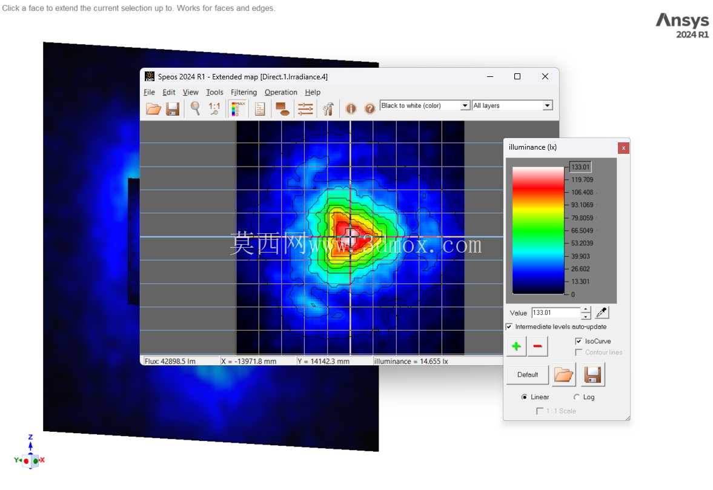713x490 pixels.
Task: Toggle the color level scale icon
Action: (x=237, y=108)
